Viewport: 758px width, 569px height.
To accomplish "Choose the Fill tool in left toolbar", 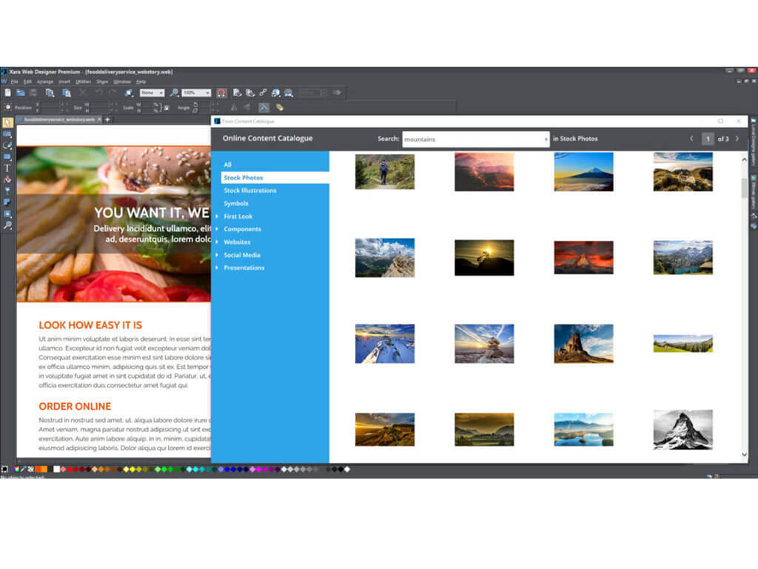I will pyautogui.click(x=7, y=179).
